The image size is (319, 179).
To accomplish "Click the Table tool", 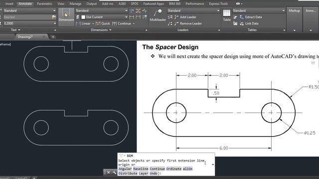I will pos(227,15).
